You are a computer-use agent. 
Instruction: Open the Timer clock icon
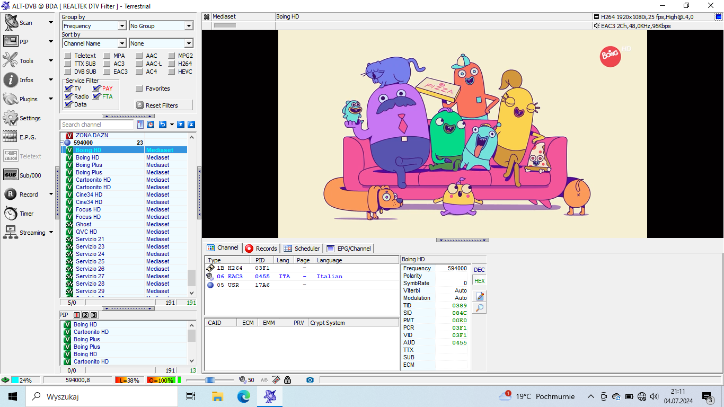tap(11, 214)
